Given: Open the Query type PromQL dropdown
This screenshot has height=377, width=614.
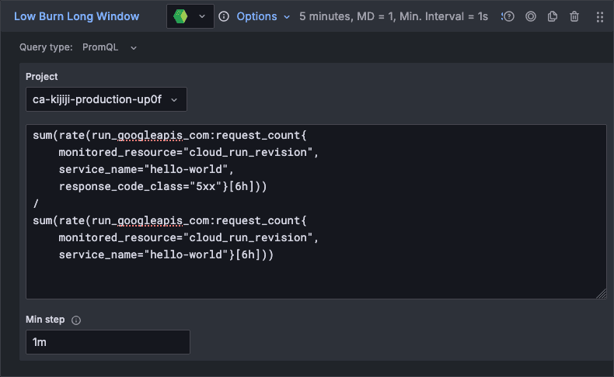Looking at the screenshot, I should [x=110, y=47].
